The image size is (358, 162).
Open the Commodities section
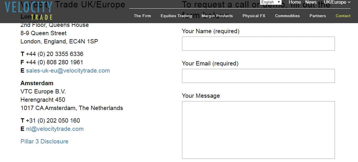coord(287,16)
